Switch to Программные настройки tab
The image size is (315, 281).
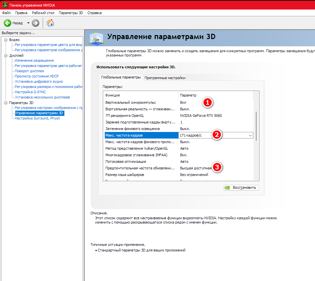(x=165, y=78)
